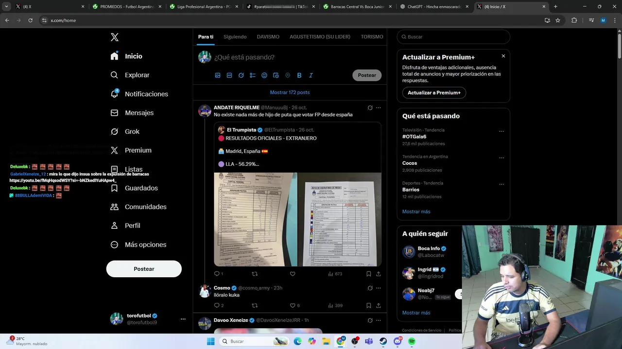
Task: Switch to the Para ti tab
Action: click(x=206, y=37)
